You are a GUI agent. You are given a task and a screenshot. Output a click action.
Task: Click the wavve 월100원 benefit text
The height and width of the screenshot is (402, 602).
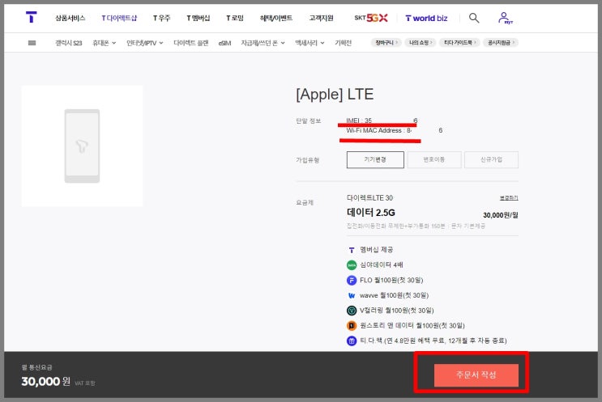pos(394,295)
